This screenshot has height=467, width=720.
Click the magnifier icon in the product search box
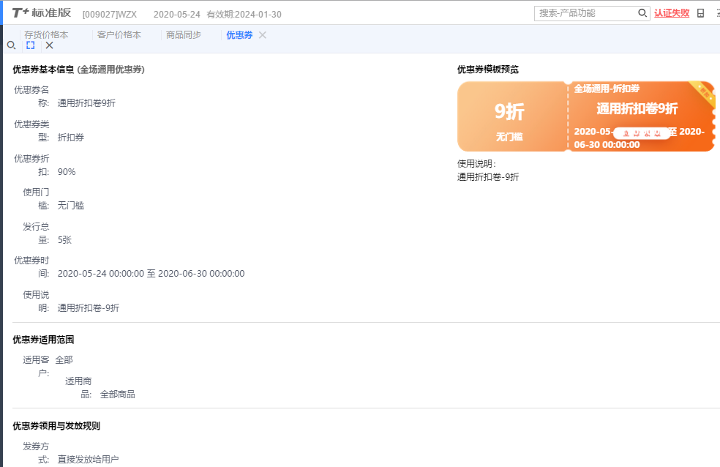point(642,13)
